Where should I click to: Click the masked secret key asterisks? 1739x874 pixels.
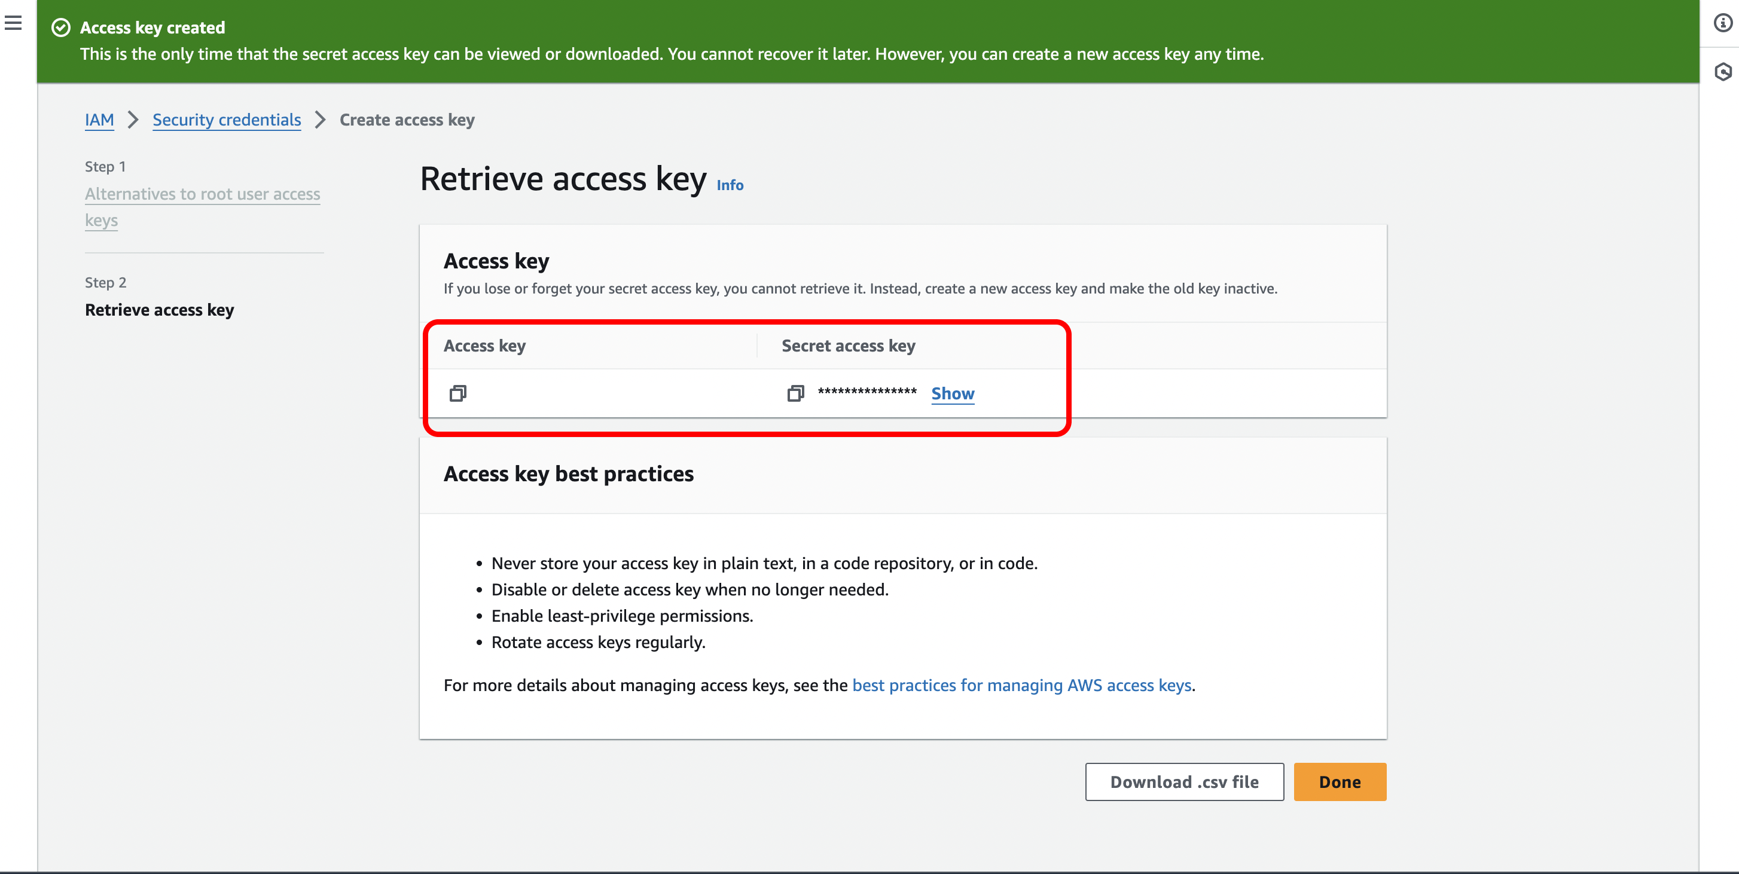pos(867,392)
